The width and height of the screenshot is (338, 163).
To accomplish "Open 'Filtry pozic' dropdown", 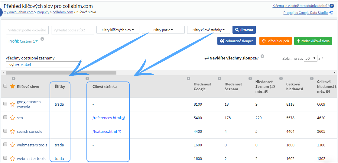I will coord(163,30).
